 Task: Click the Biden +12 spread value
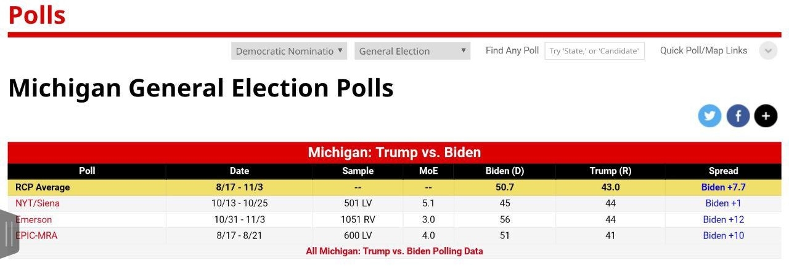(723, 219)
